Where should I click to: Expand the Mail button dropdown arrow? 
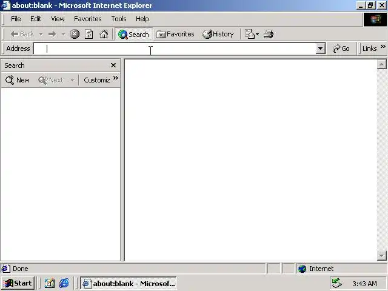point(257,34)
